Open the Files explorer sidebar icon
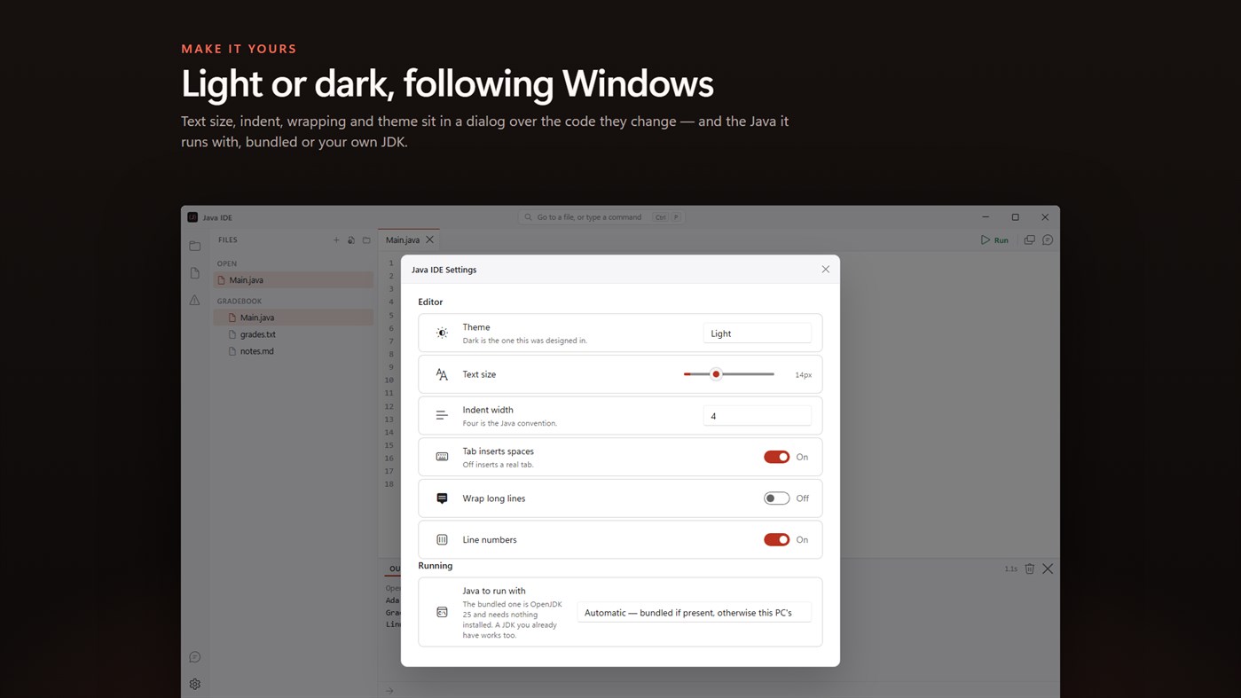Image resolution: width=1241 pixels, height=698 pixels. pyautogui.click(x=195, y=246)
